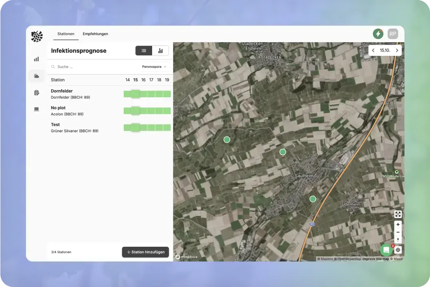Image resolution: width=430 pixels, height=287 pixels.
Task: Zoom in on the map
Action: 398,224
